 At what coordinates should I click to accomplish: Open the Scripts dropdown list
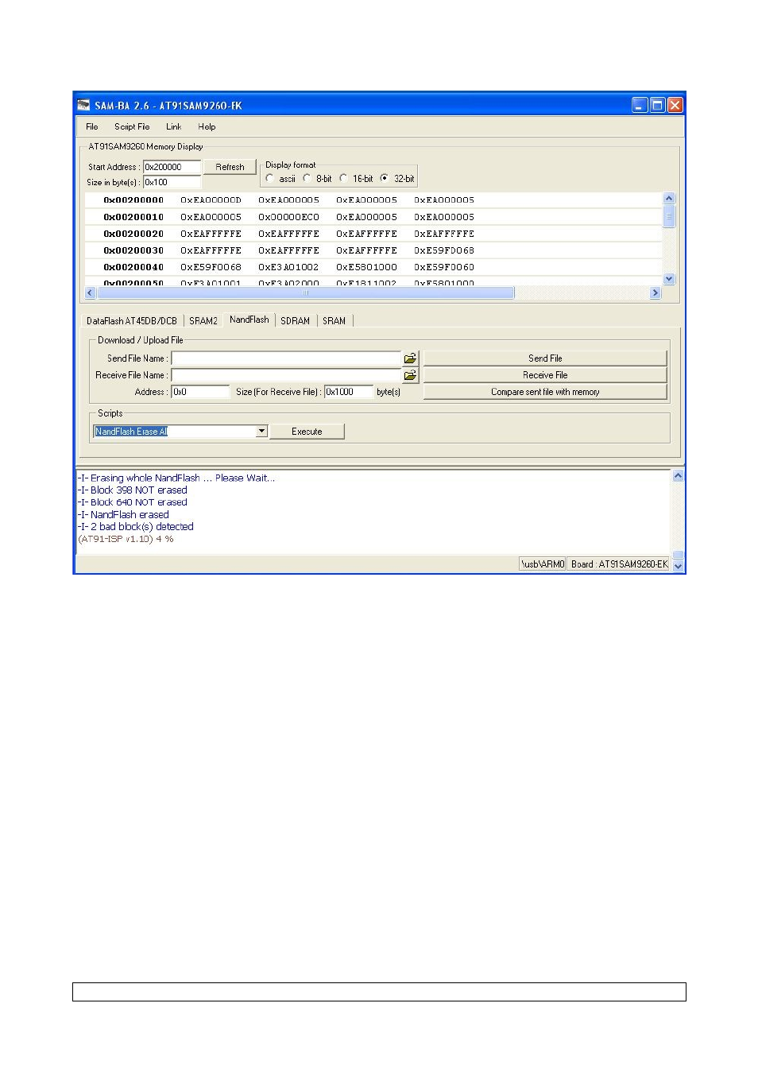click(x=261, y=432)
